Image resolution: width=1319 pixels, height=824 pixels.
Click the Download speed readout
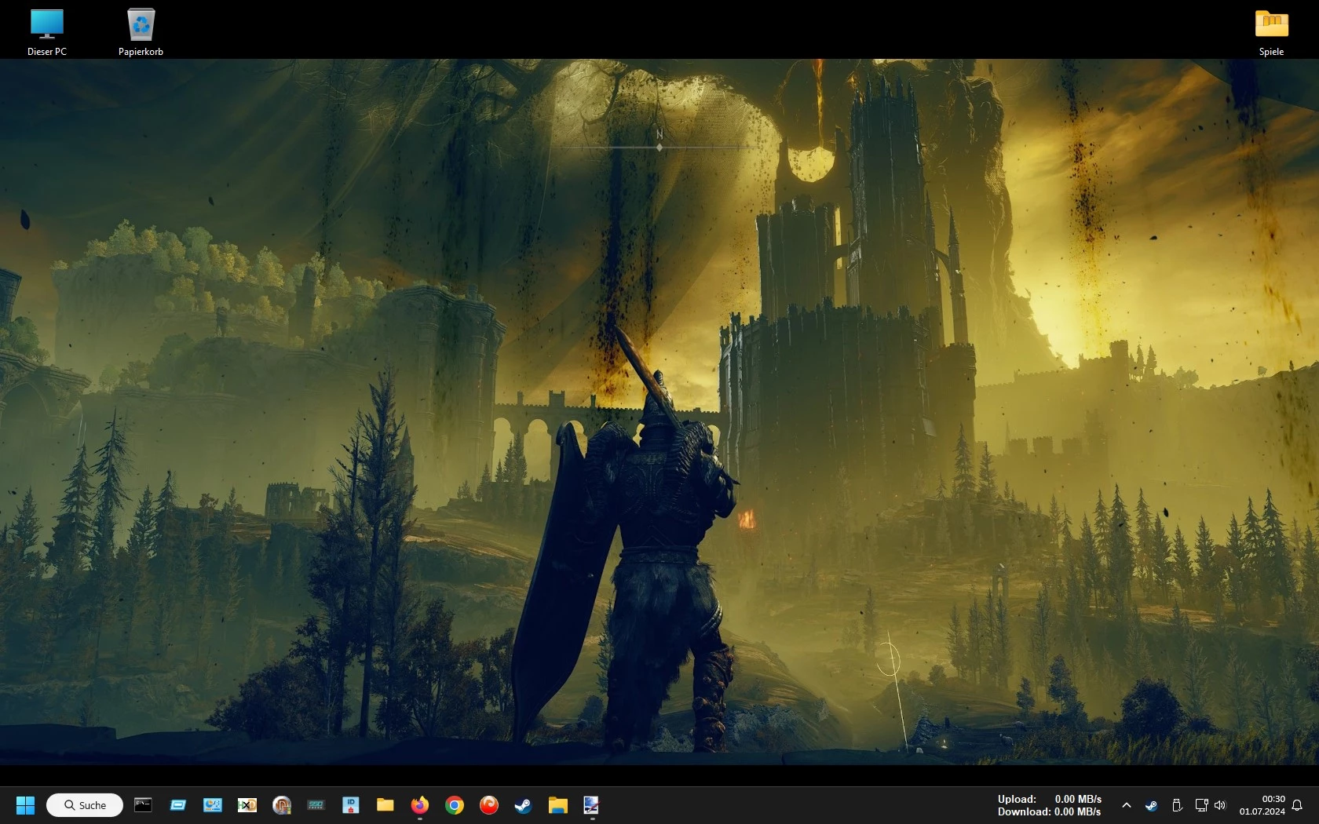(x=1050, y=811)
